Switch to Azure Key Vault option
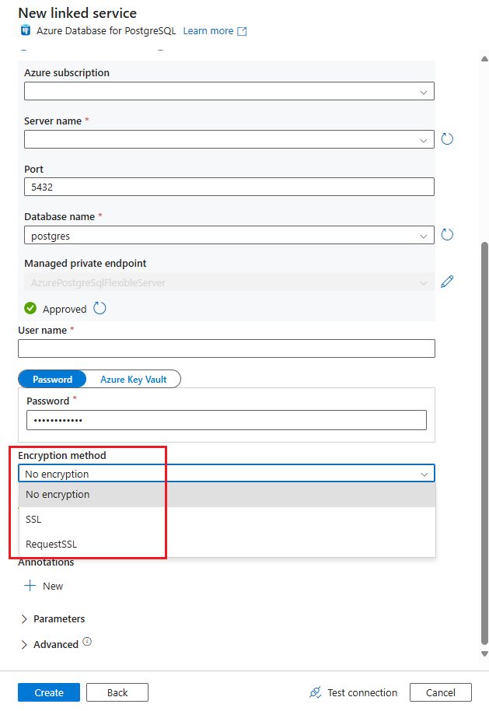The width and height of the screenshot is (489, 711). click(x=133, y=379)
